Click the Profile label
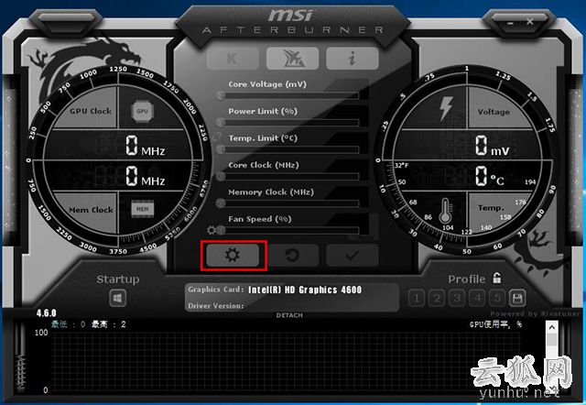This screenshot has height=405, width=586. pos(466,279)
